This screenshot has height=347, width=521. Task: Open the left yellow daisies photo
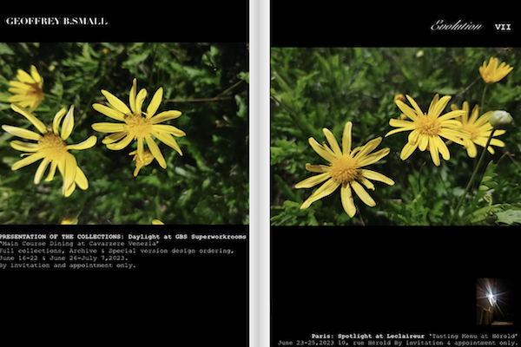coord(123,133)
